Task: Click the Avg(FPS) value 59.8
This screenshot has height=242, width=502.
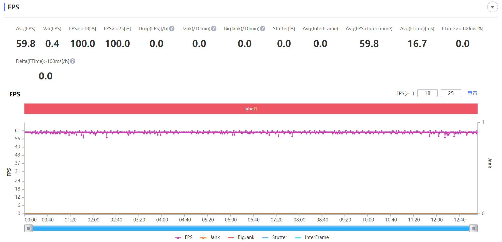Action: (x=26, y=44)
